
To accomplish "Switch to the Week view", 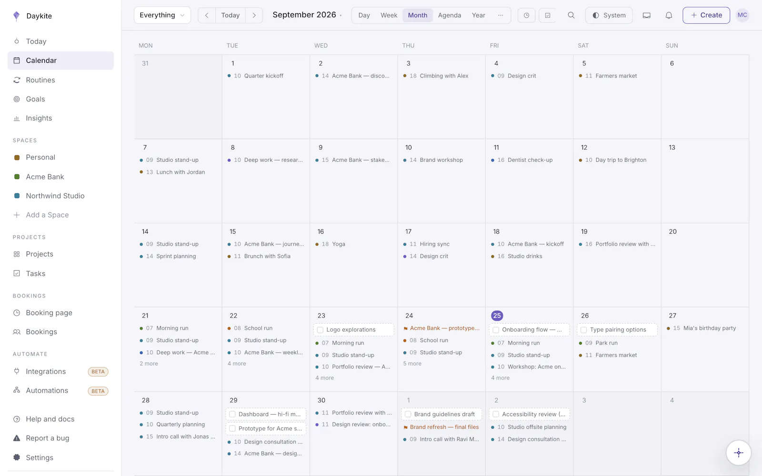I will [x=389, y=15].
